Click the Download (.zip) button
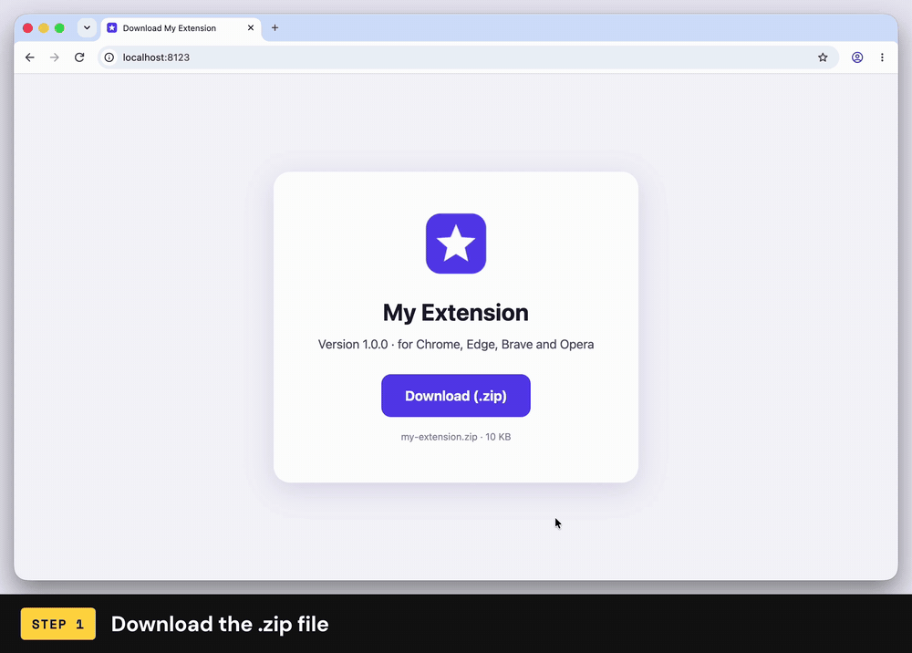The width and height of the screenshot is (912, 653). click(x=455, y=396)
